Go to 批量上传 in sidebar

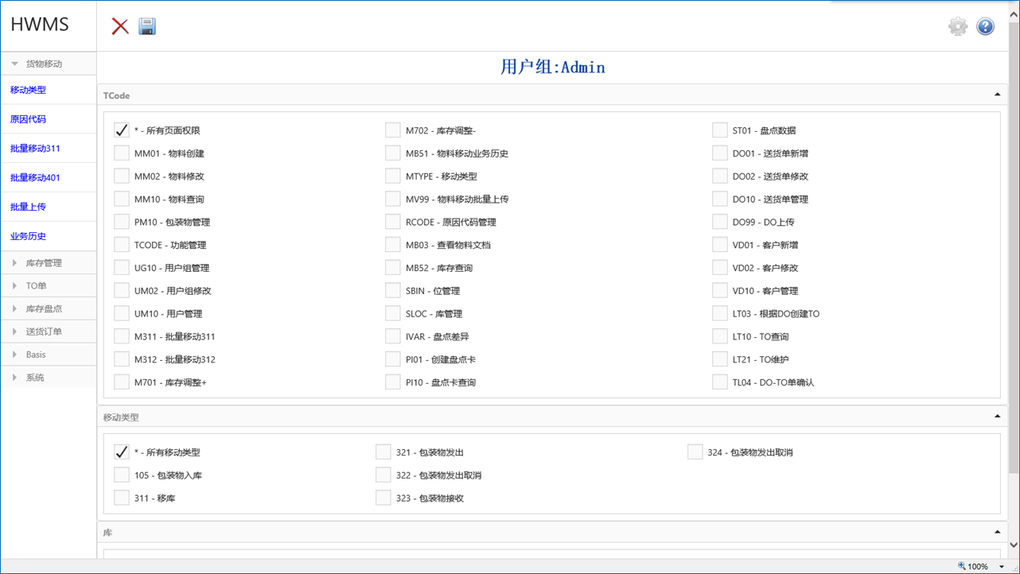tap(28, 207)
